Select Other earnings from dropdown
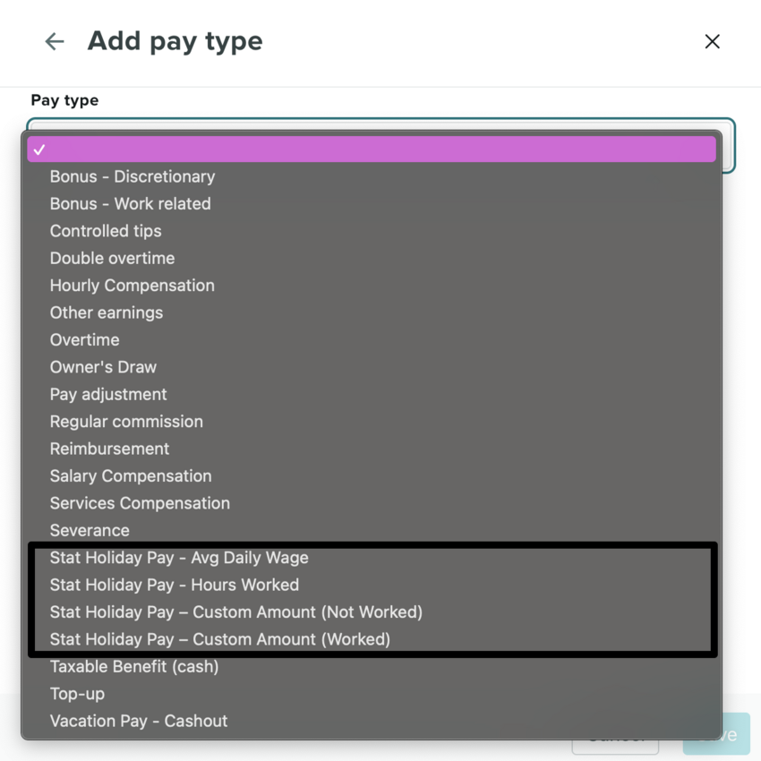Viewport: 761px width, 761px height. 107,312
